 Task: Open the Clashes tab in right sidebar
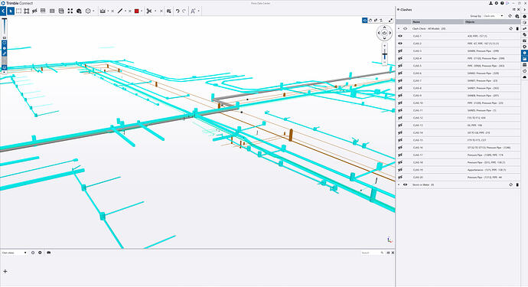[x=525, y=53]
